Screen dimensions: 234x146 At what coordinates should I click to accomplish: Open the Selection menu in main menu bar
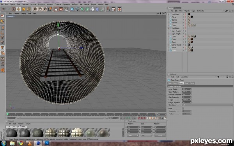click(x=25, y=4)
